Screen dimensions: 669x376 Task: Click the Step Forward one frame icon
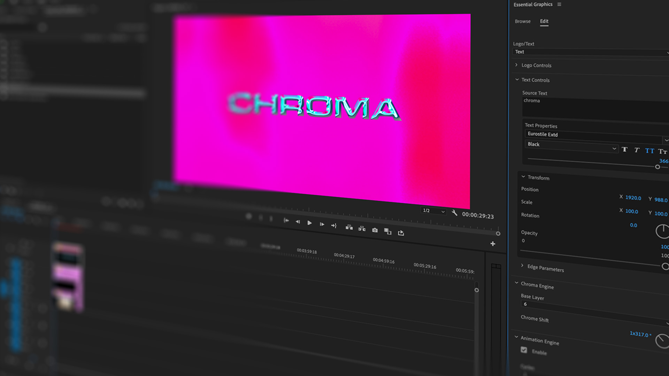(322, 224)
